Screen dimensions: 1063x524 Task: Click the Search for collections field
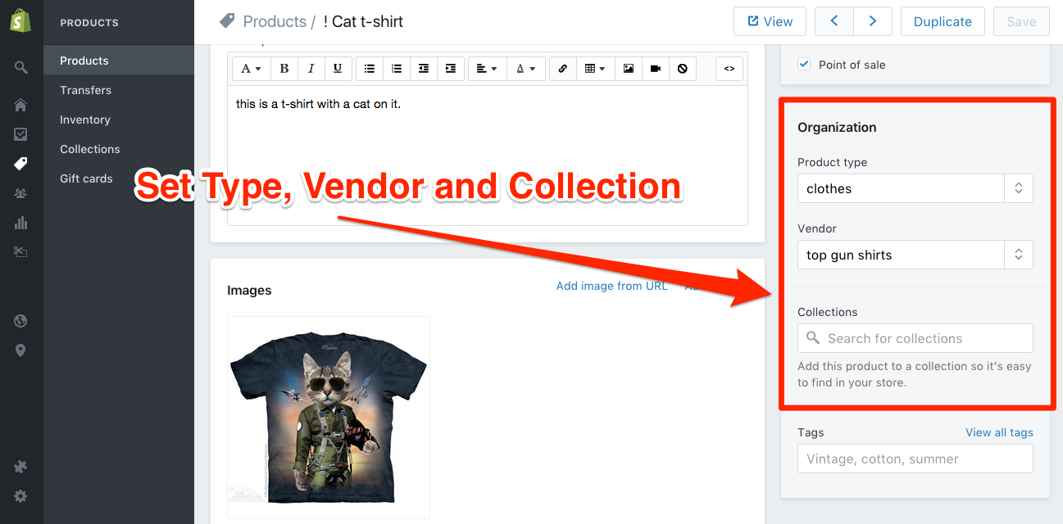(915, 338)
